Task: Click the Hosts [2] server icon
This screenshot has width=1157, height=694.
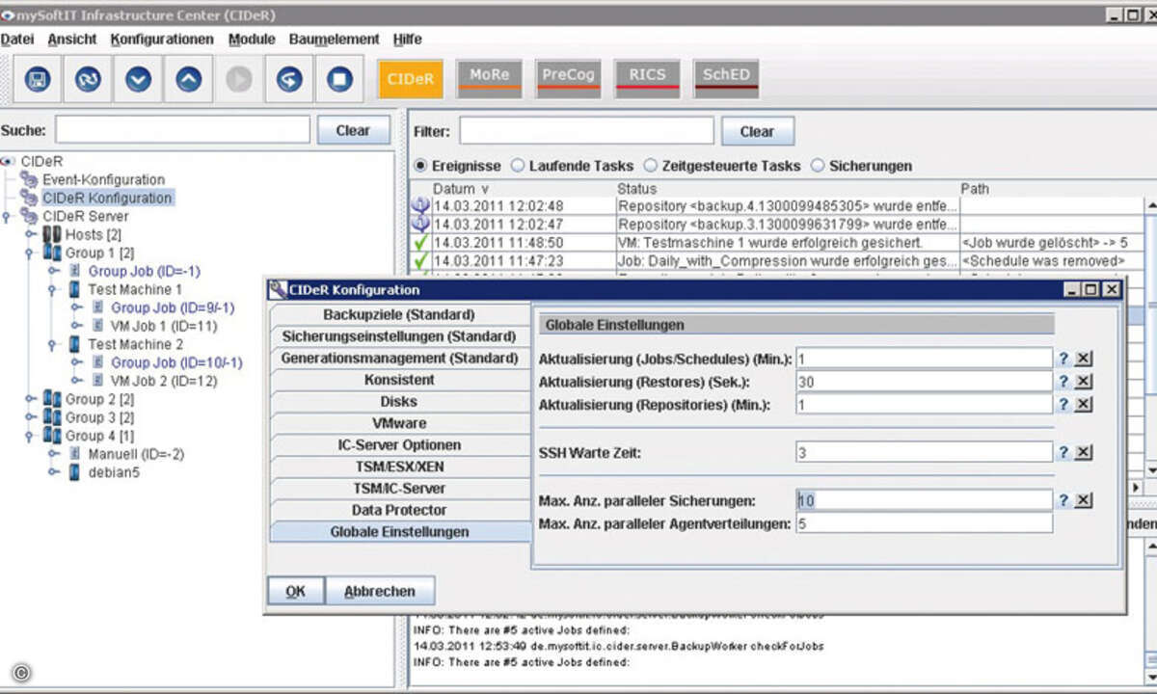Action: click(51, 234)
